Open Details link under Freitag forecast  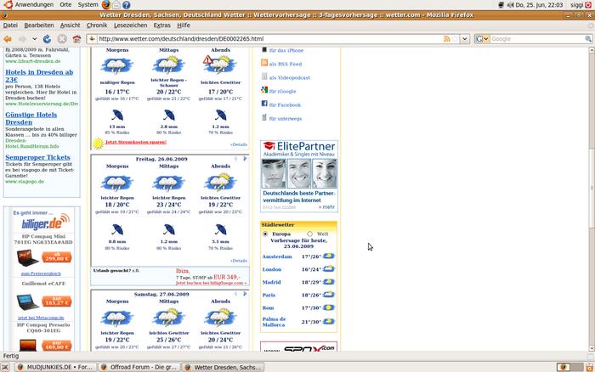click(x=239, y=261)
